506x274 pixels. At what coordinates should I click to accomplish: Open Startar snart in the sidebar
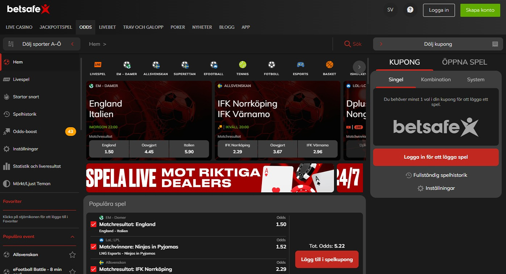pyautogui.click(x=40, y=97)
